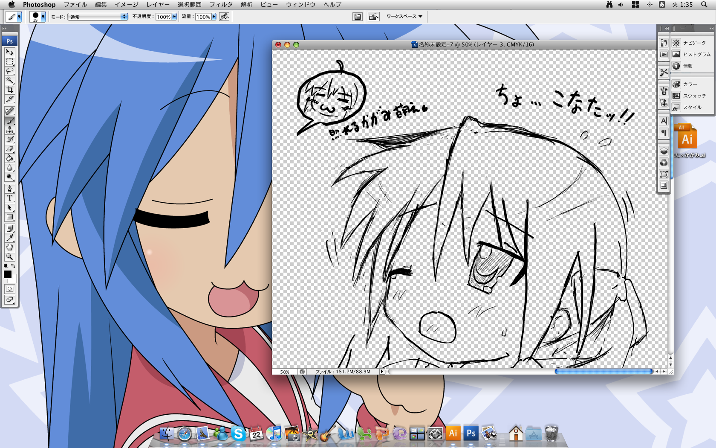
Task: Toggle the Brushes palette button in options bar
Action: click(358, 17)
